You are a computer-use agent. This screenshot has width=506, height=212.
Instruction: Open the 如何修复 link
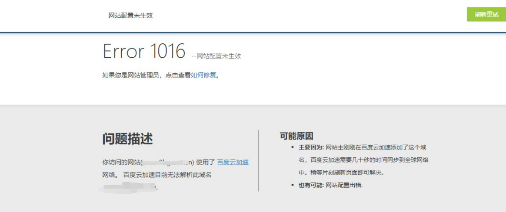click(203, 75)
